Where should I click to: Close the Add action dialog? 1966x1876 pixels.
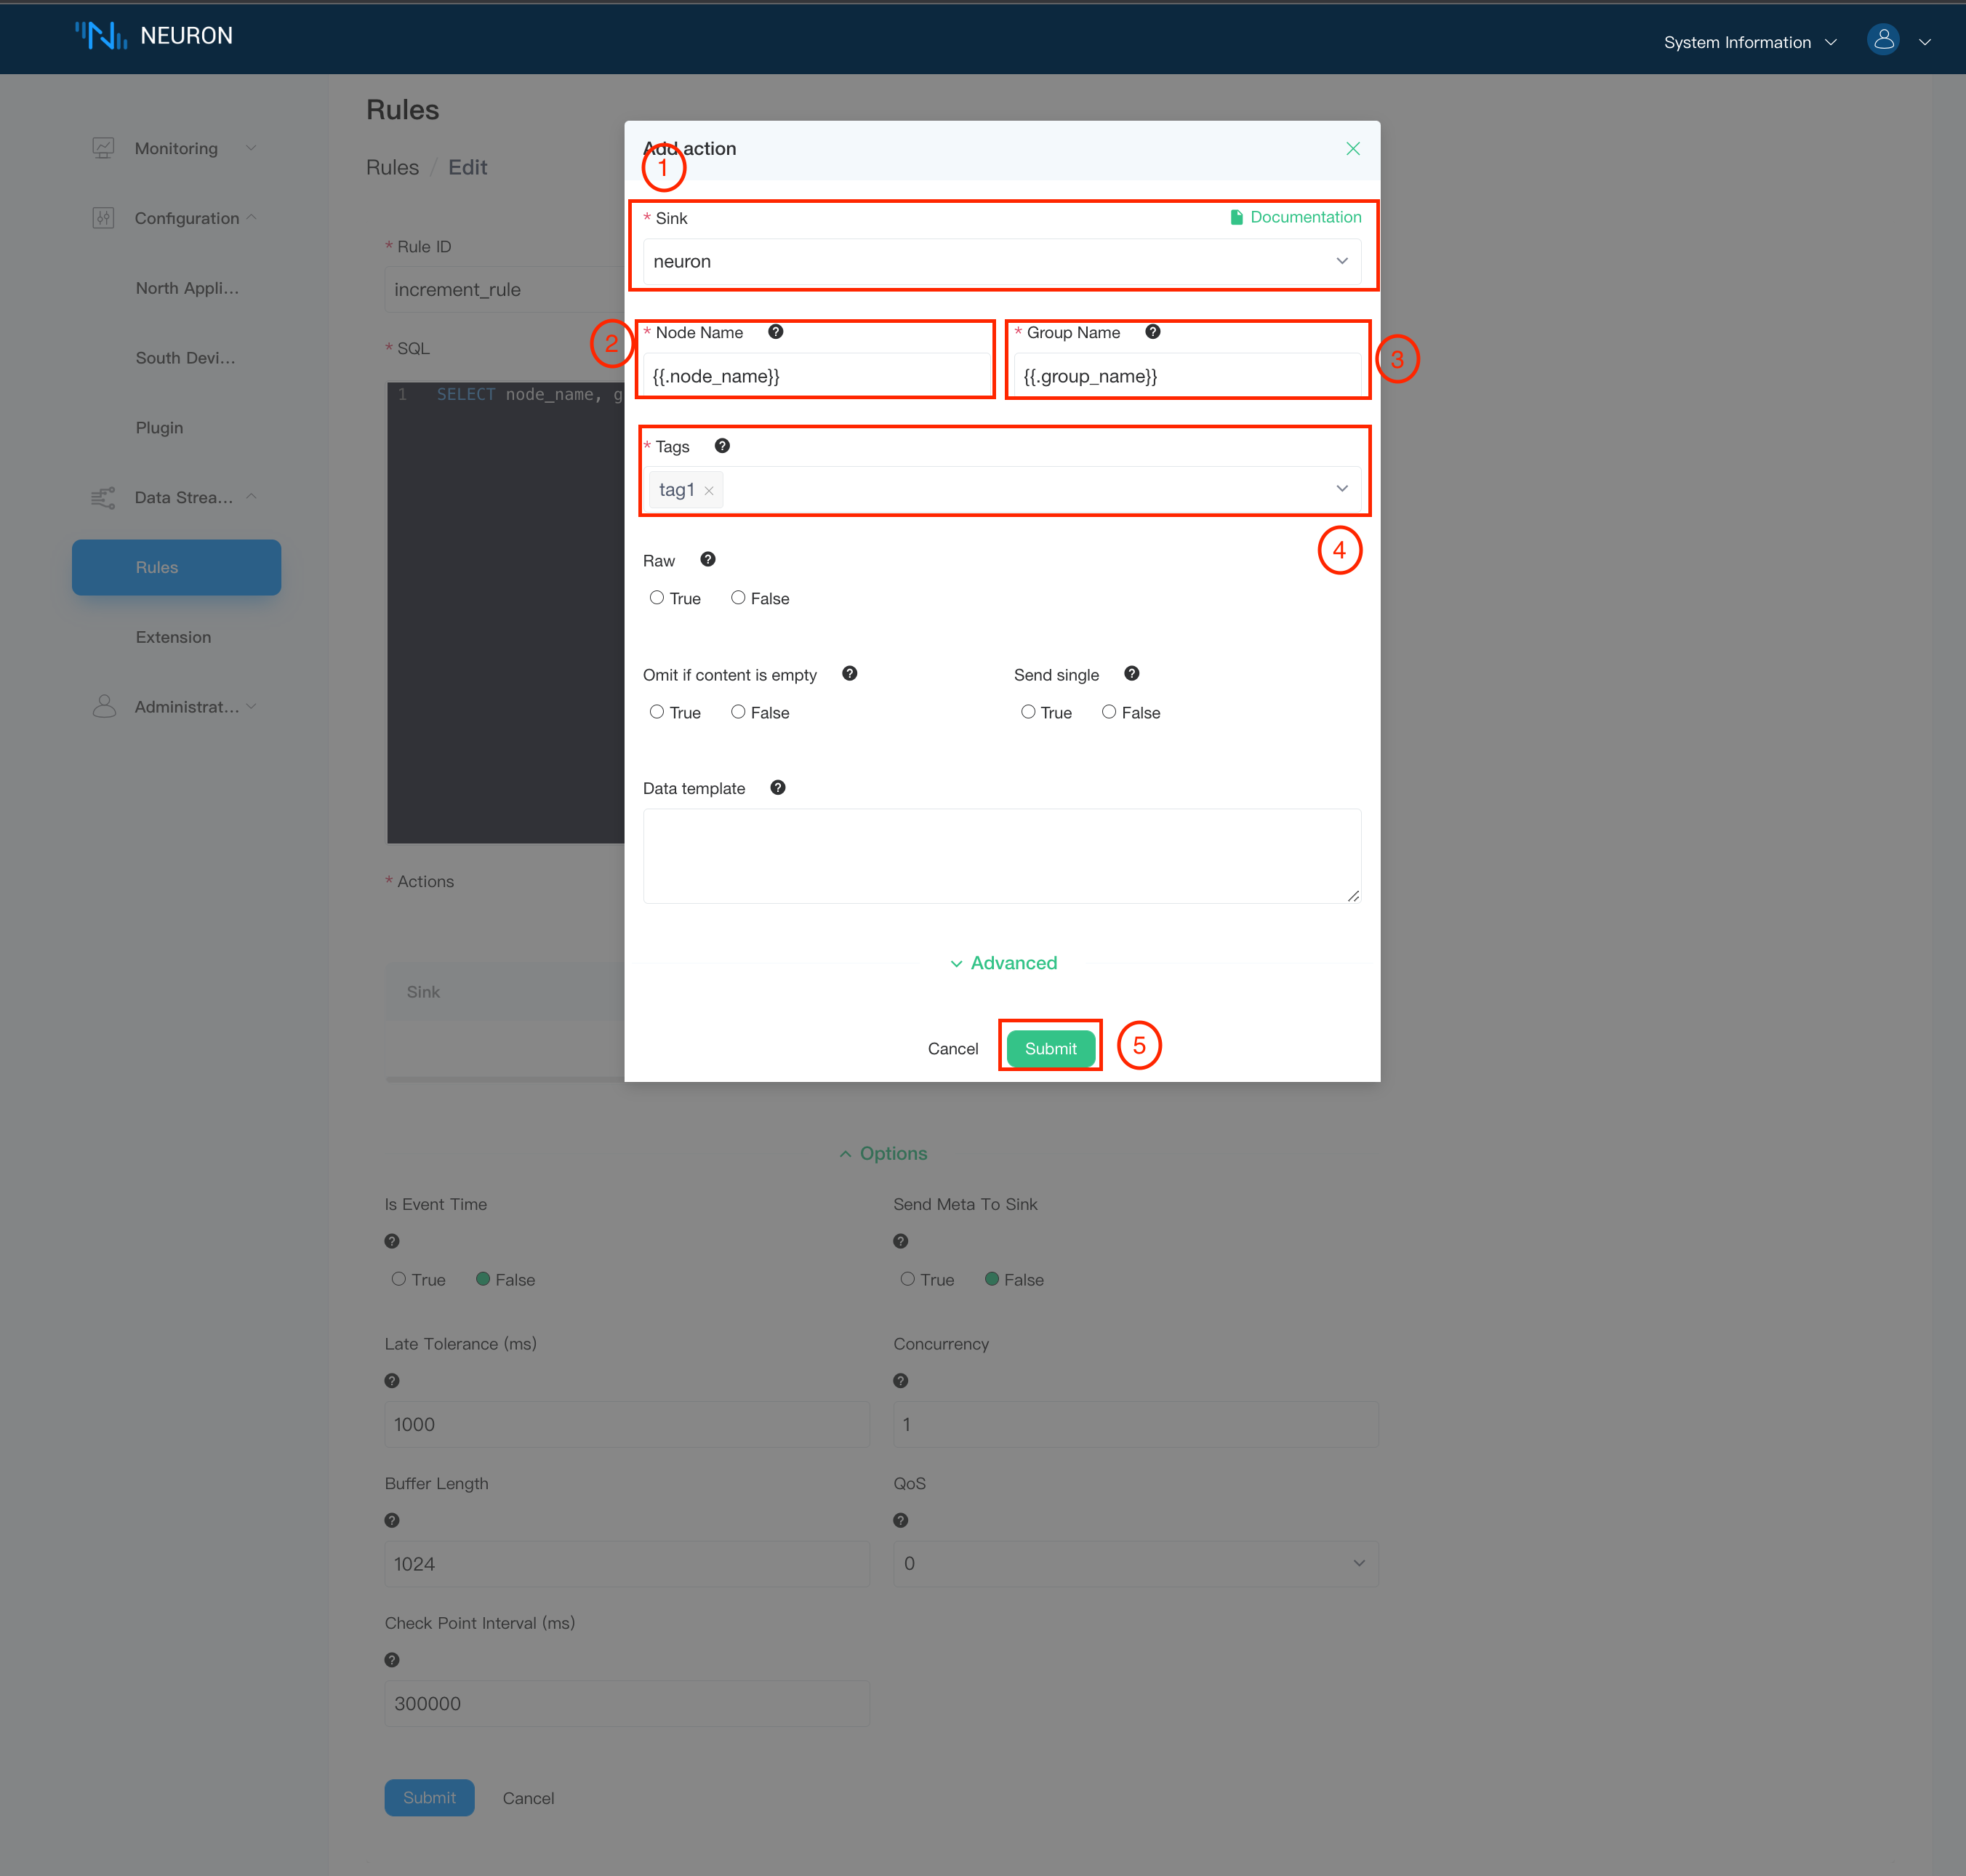pos(1353,148)
